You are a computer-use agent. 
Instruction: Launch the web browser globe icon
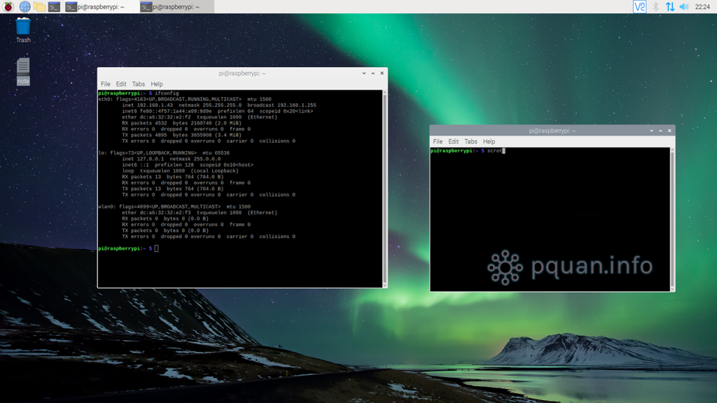point(25,7)
